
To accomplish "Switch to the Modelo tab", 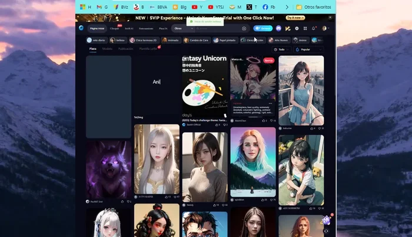I will coord(107,49).
